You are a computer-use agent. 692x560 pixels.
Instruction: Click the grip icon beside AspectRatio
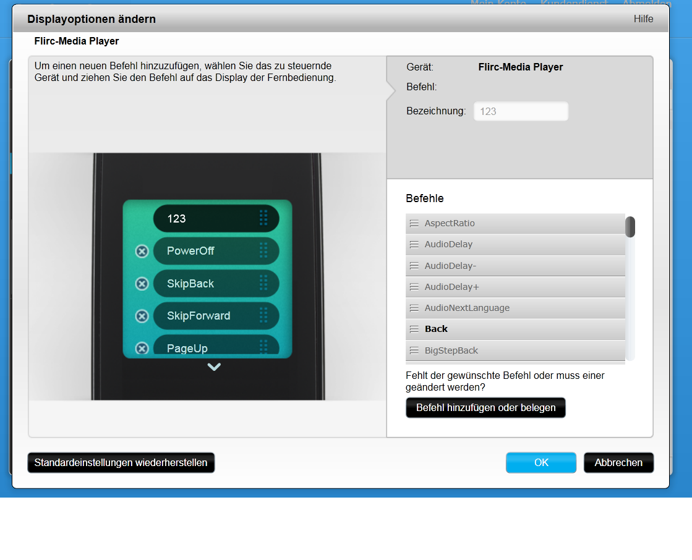pos(414,224)
